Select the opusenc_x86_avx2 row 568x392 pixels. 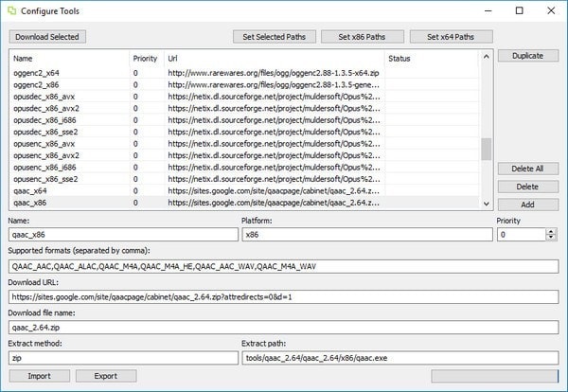click(244, 155)
